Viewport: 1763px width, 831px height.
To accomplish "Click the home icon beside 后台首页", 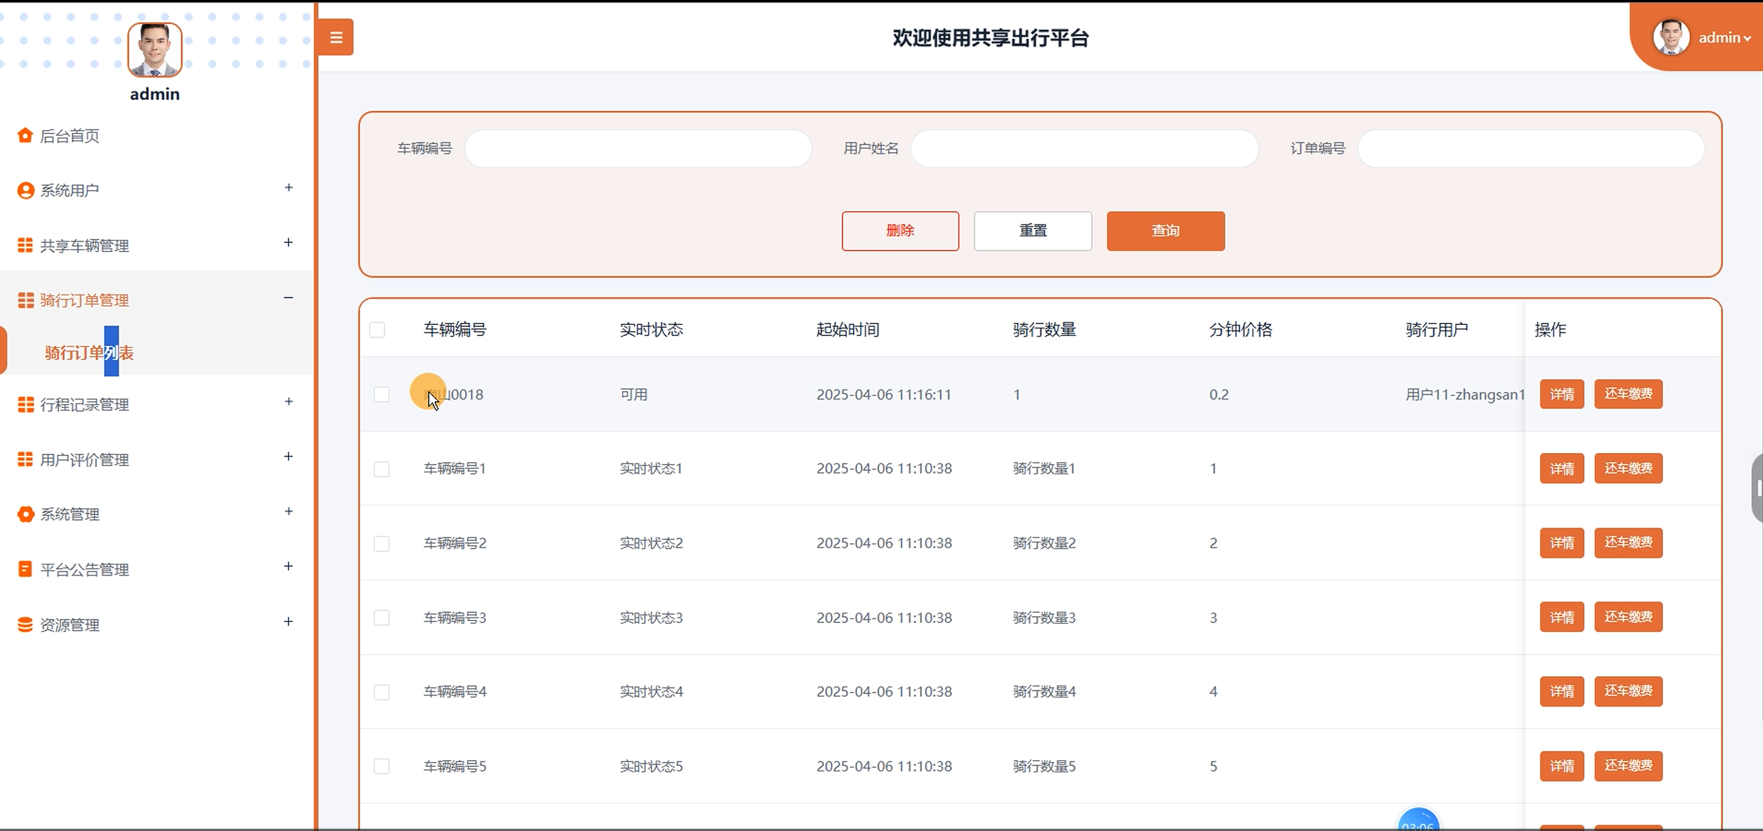I will (x=25, y=135).
